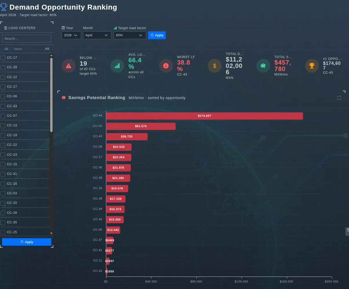
Task: Click the CC-31 row in load centers list
Action: [x=25, y=174]
